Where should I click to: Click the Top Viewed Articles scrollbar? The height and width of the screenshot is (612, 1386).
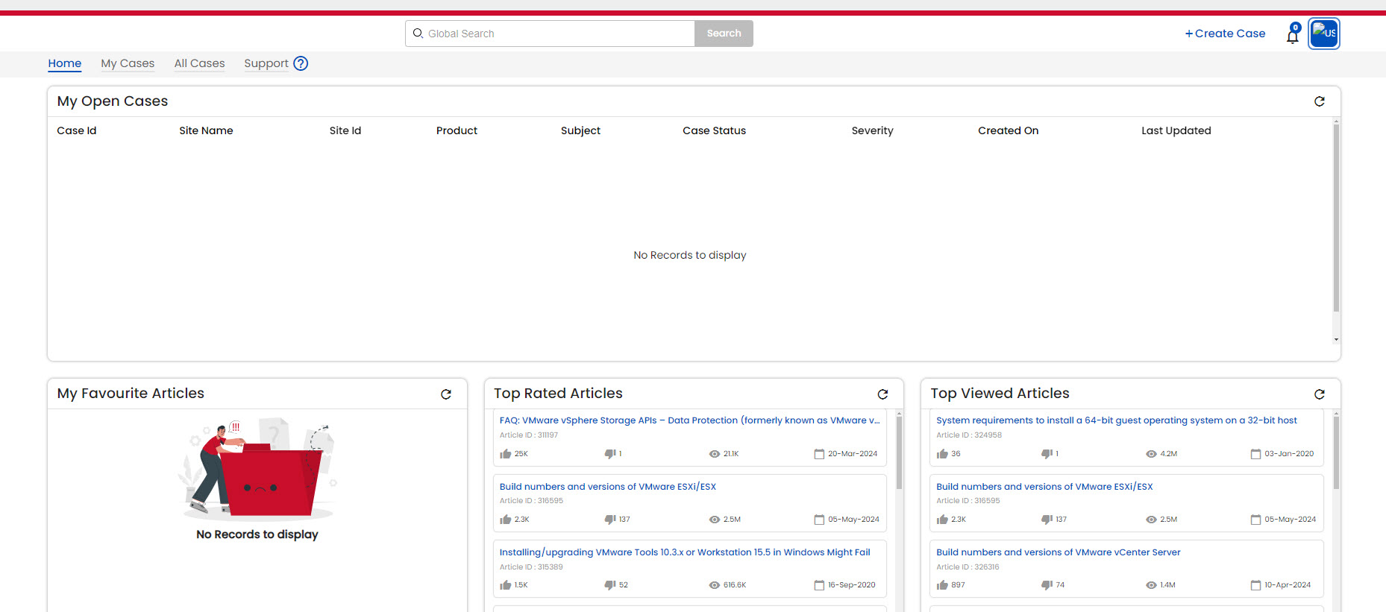click(x=1336, y=452)
